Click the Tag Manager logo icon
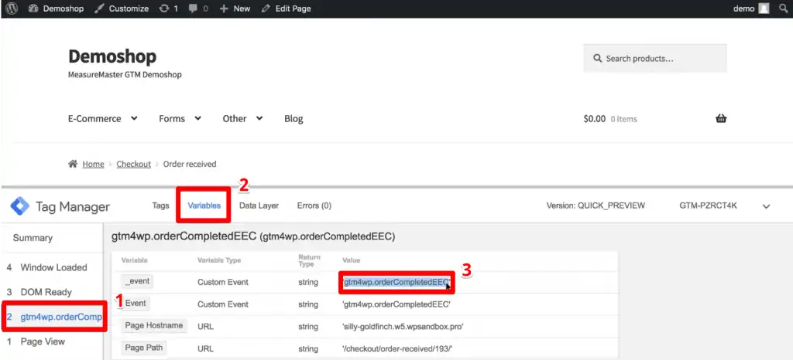793x360 pixels. tap(19, 207)
